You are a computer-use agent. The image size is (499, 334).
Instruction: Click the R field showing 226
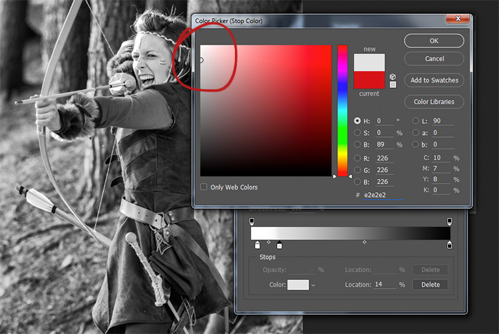385,158
